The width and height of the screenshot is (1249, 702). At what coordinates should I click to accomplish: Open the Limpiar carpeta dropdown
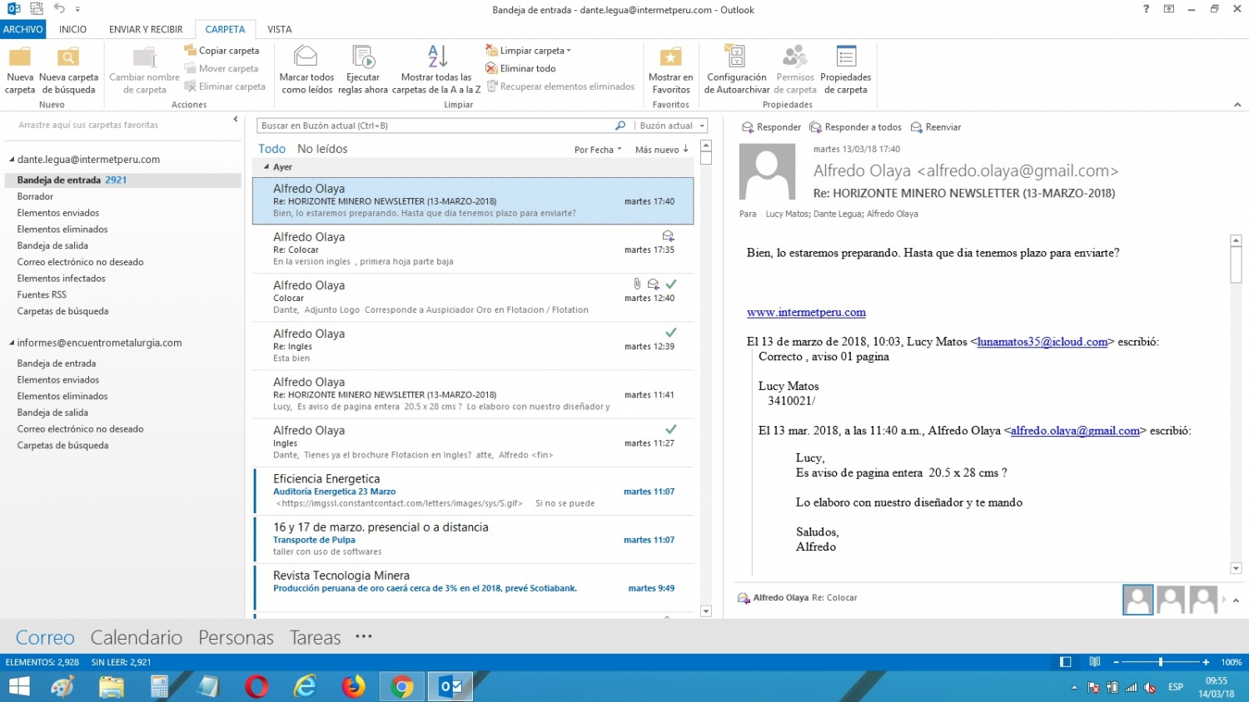(529, 51)
